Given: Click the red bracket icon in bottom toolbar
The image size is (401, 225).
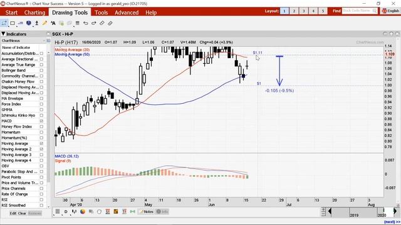Looking at the screenshot, I should [124, 211].
